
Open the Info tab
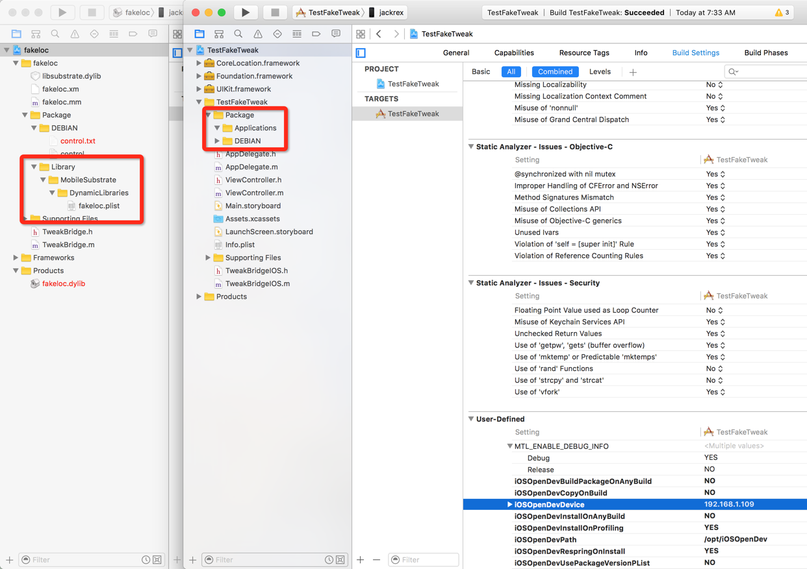coord(641,53)
